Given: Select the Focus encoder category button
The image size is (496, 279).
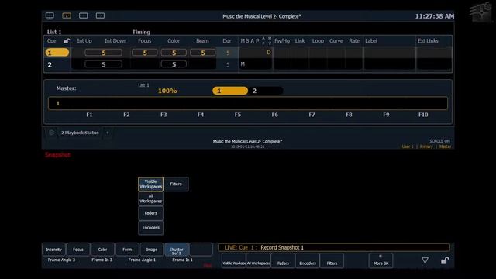Looking at the screenshot, I should 78,250.
